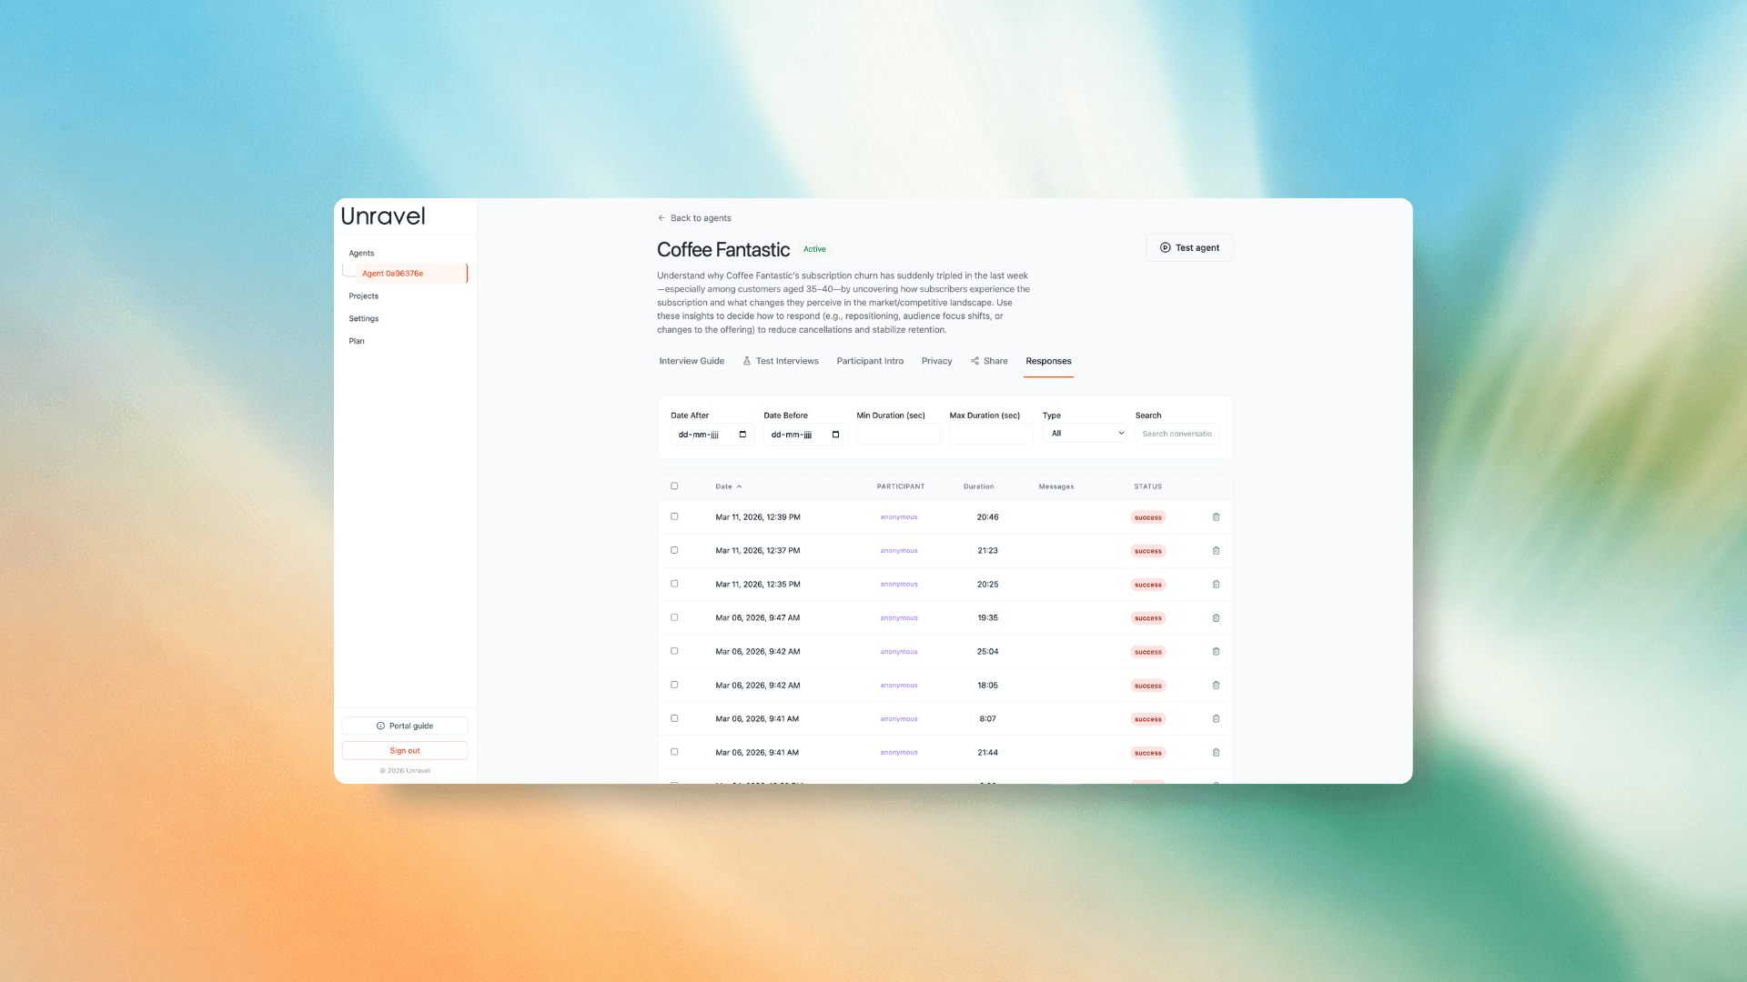
Task: Delete the Mar 06, 9:47 AM response
Action: (x=1216, y=617)
